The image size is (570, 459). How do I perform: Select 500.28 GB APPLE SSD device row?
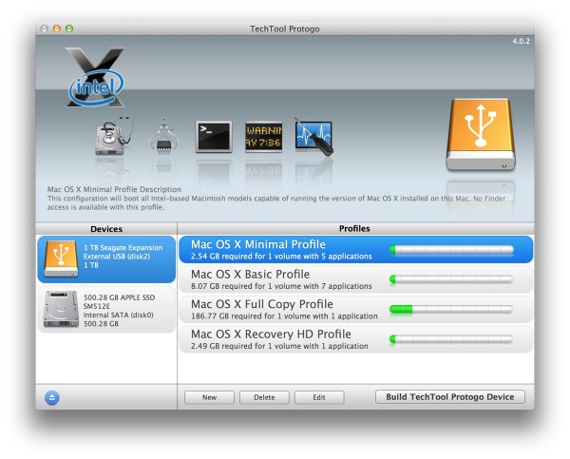click(x=106, y=310)
